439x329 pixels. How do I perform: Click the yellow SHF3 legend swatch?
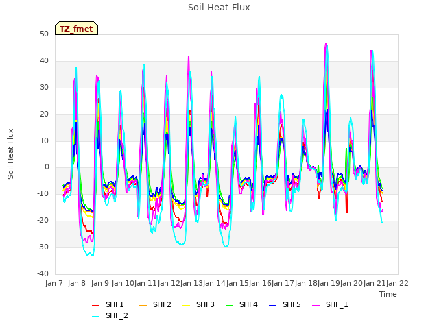186,306
